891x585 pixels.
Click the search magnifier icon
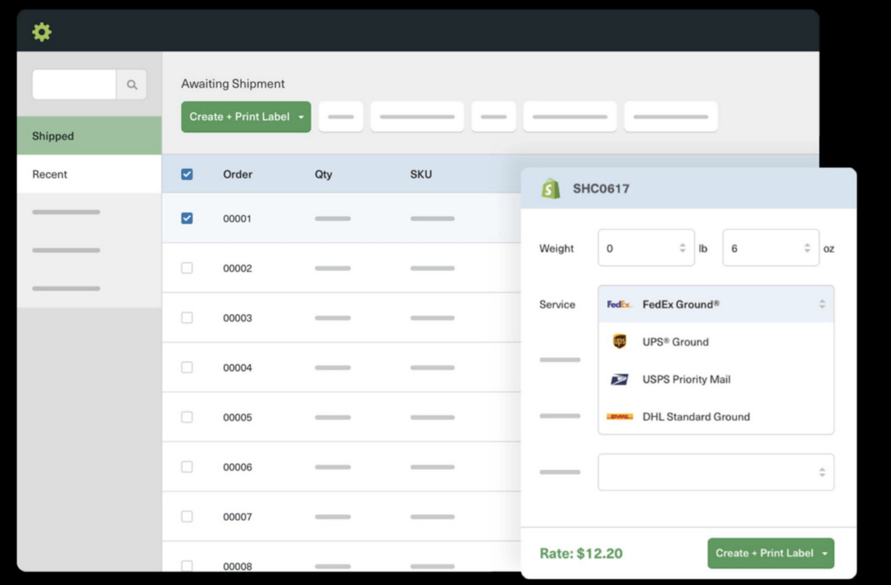click(131, 84)
